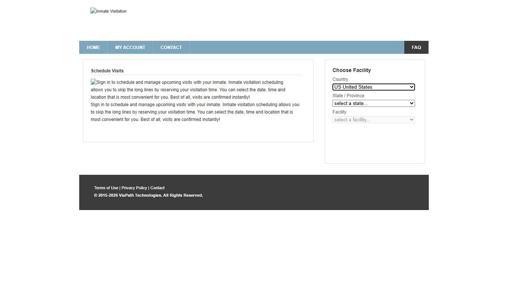Click the Terms of Use link
The image size is (508, 285).
106,188
